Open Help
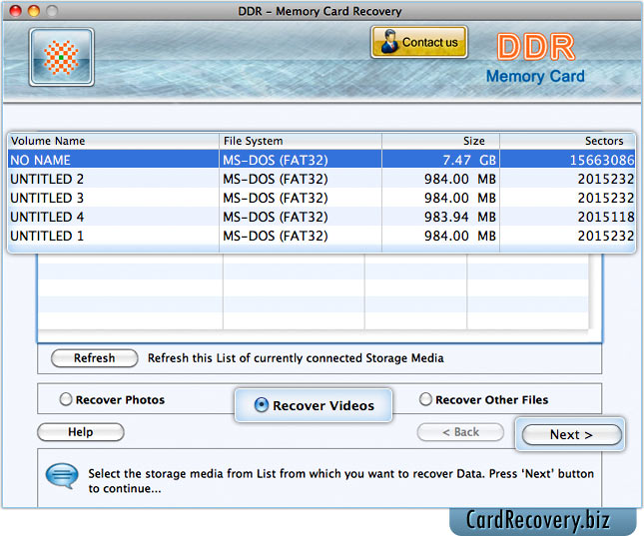This screenshot has height=536, width=644. tap(81, 432)
